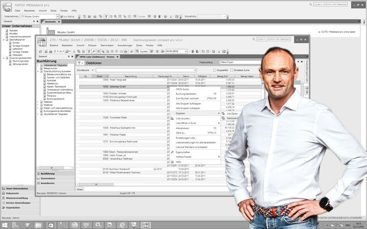
Task: Click the Basisdienste tools icon in panel footer
Action: coord(39,183)
